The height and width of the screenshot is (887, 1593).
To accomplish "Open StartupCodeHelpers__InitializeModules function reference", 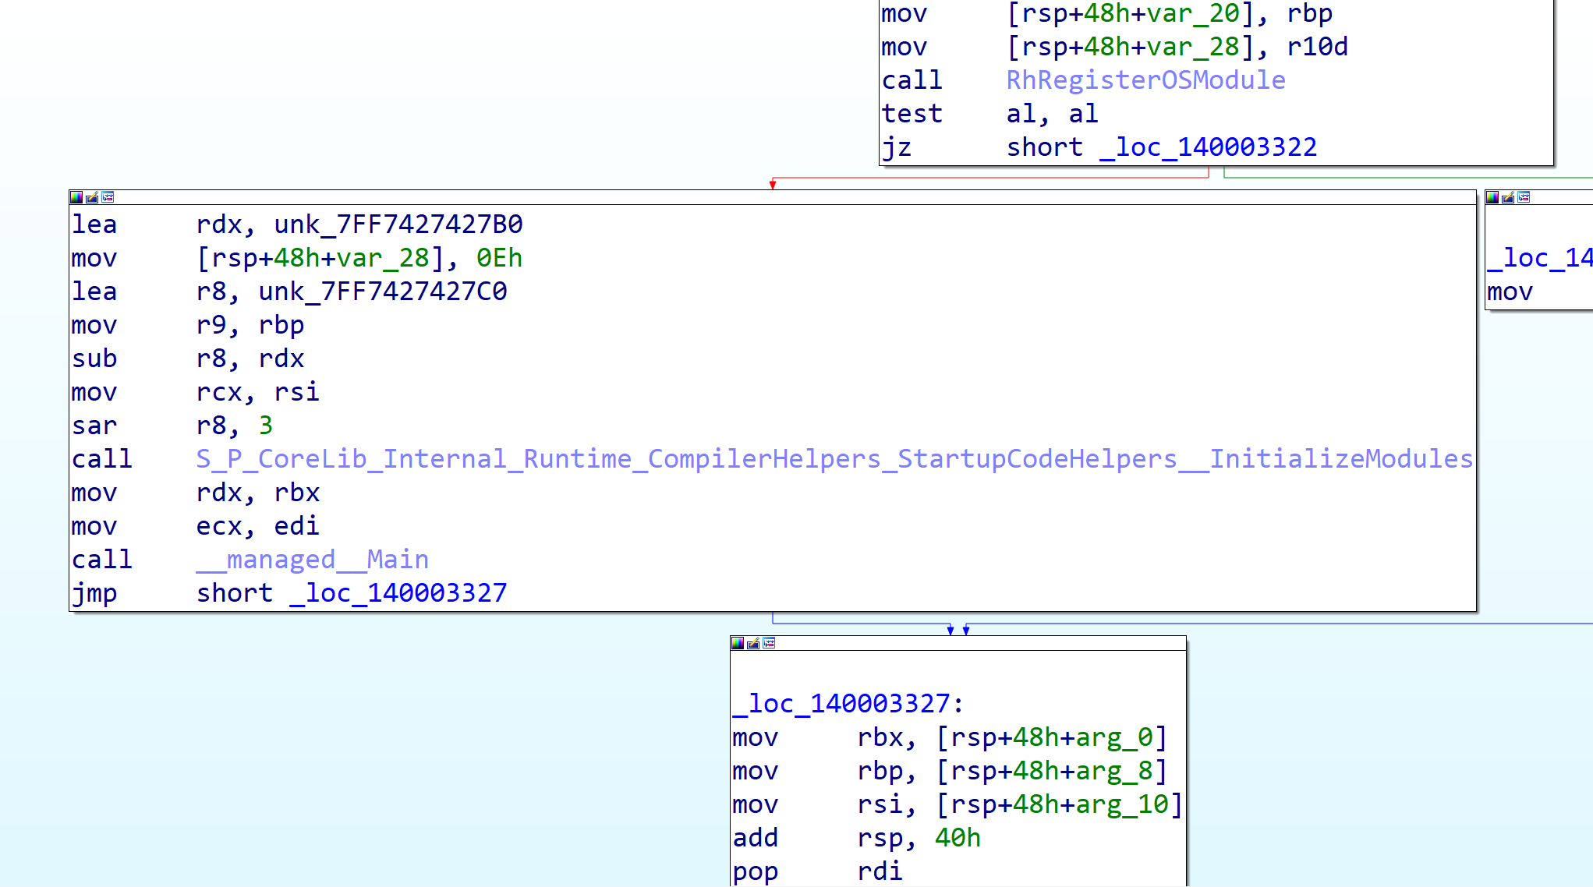I will tap(834, 459).
